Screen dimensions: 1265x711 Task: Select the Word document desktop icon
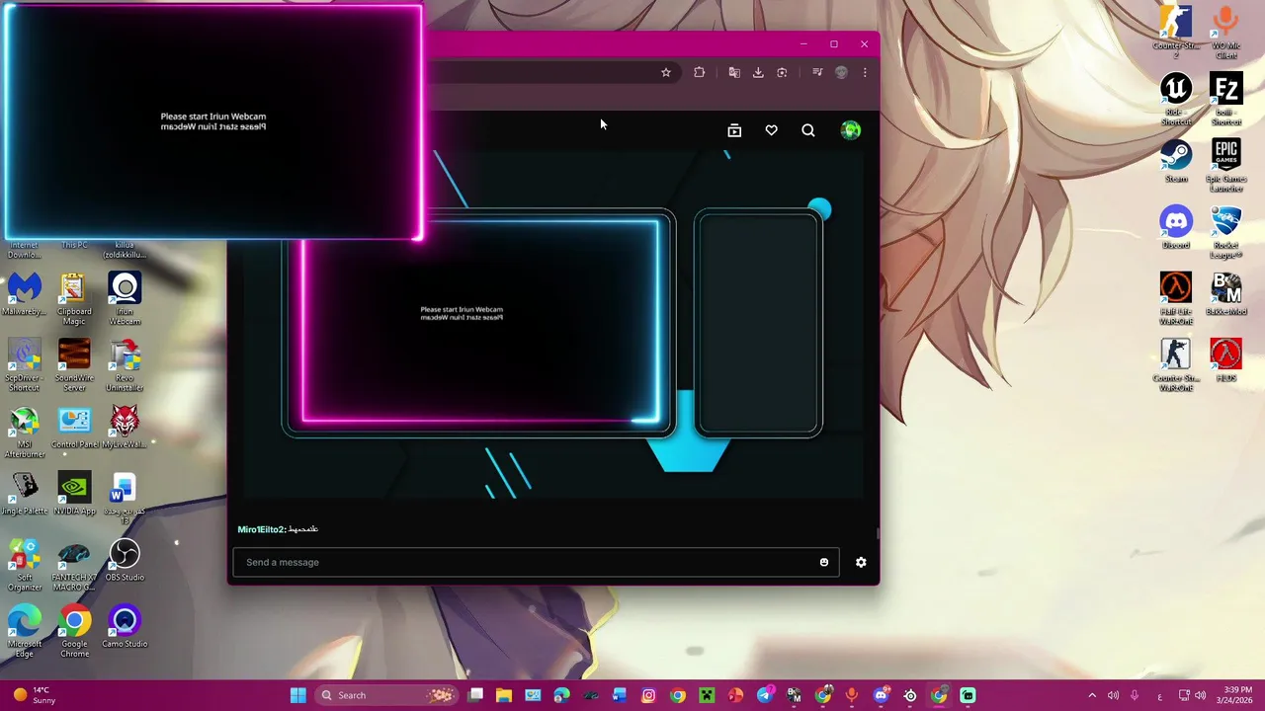pos(123,498)
